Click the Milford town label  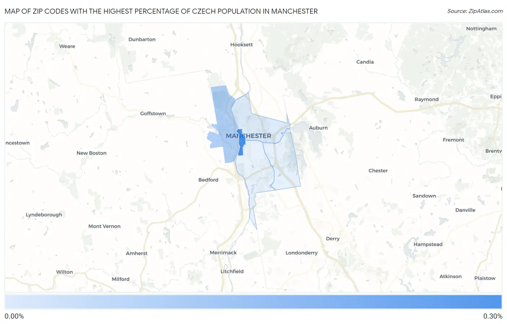[121, 279]
